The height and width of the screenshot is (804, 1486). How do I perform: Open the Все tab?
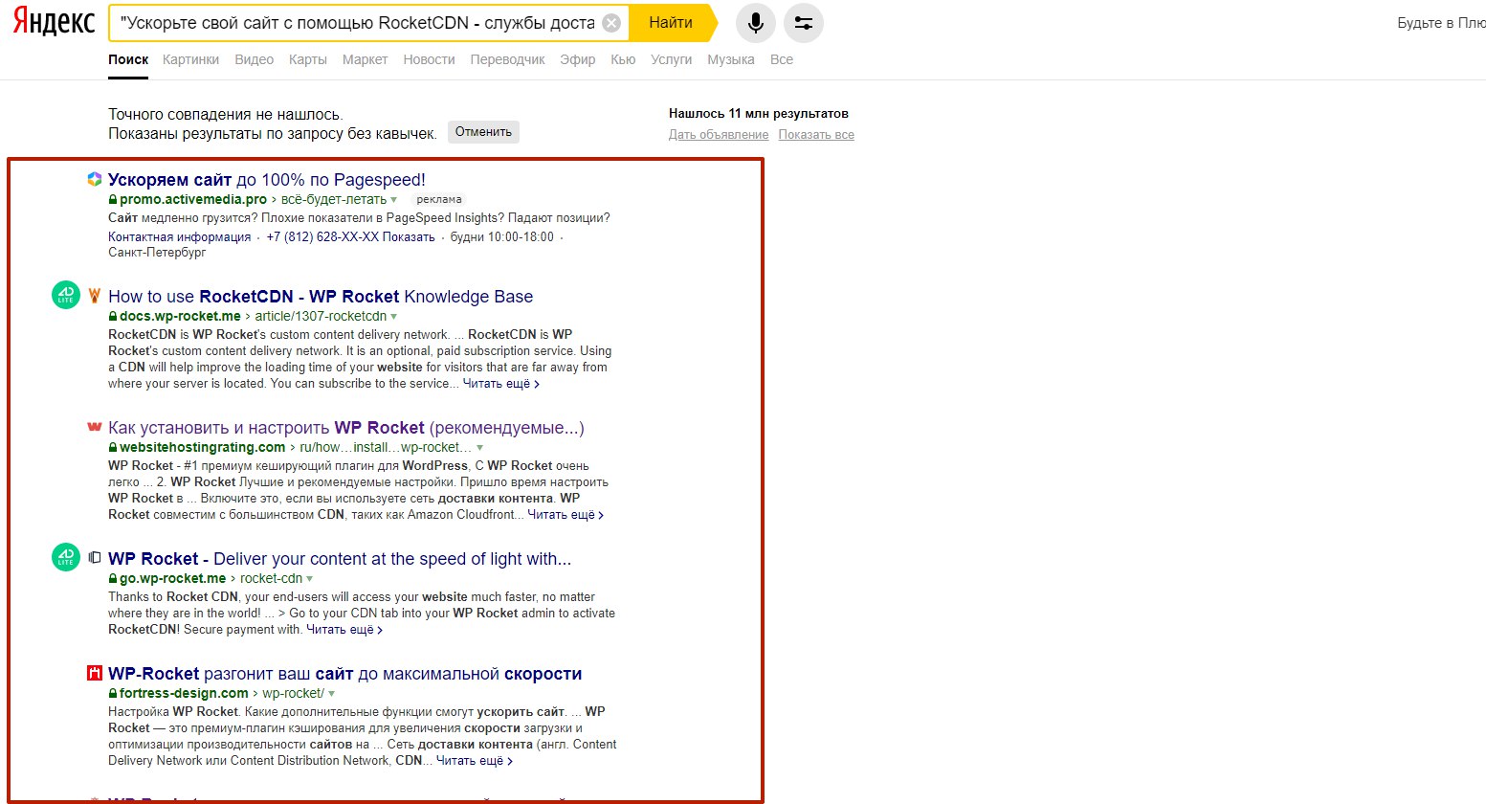click(x=782, y=59)
